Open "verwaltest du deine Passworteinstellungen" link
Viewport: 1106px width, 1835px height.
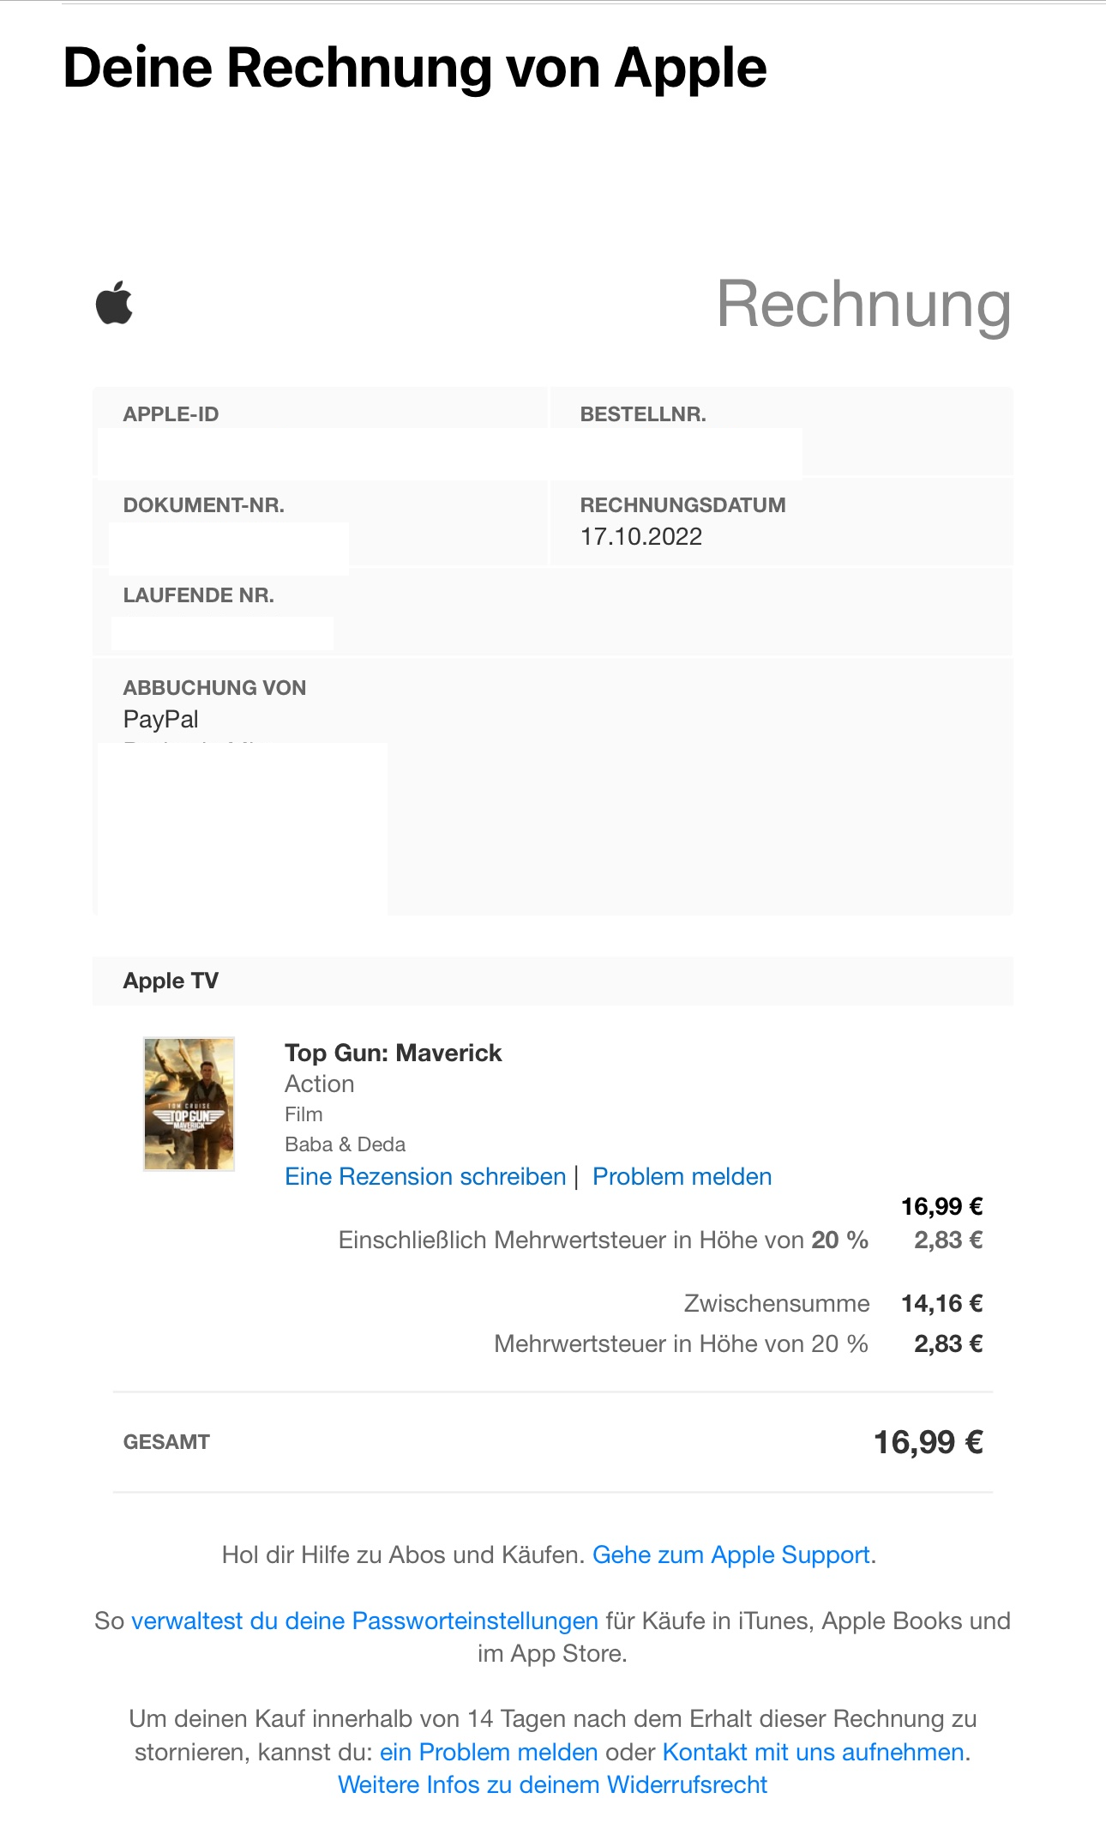tap(364, 1621)
